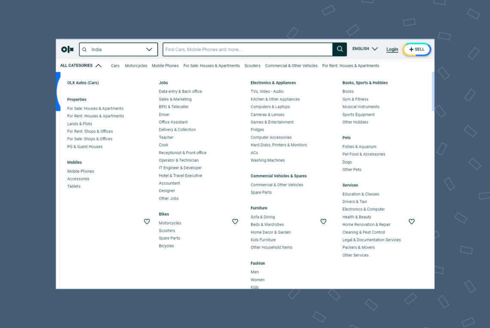Collapse the ALL CATEGORIES menu
This screenshot has height=328, width=490.
click(x=81, y=66)
